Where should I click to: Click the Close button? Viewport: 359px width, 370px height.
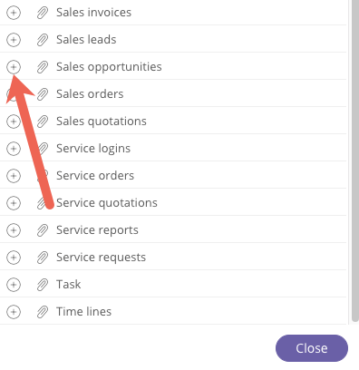tap(312, 348)
